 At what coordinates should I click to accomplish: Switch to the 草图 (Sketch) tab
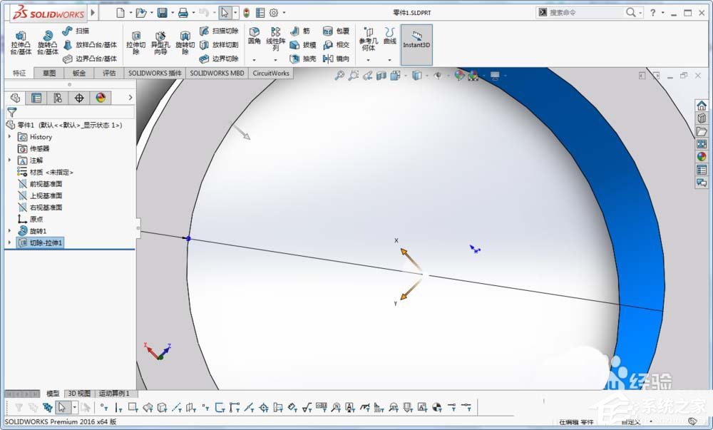tap(48, 73)
